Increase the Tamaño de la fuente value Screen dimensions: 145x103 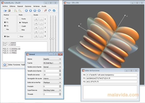(x=60, y=70)
